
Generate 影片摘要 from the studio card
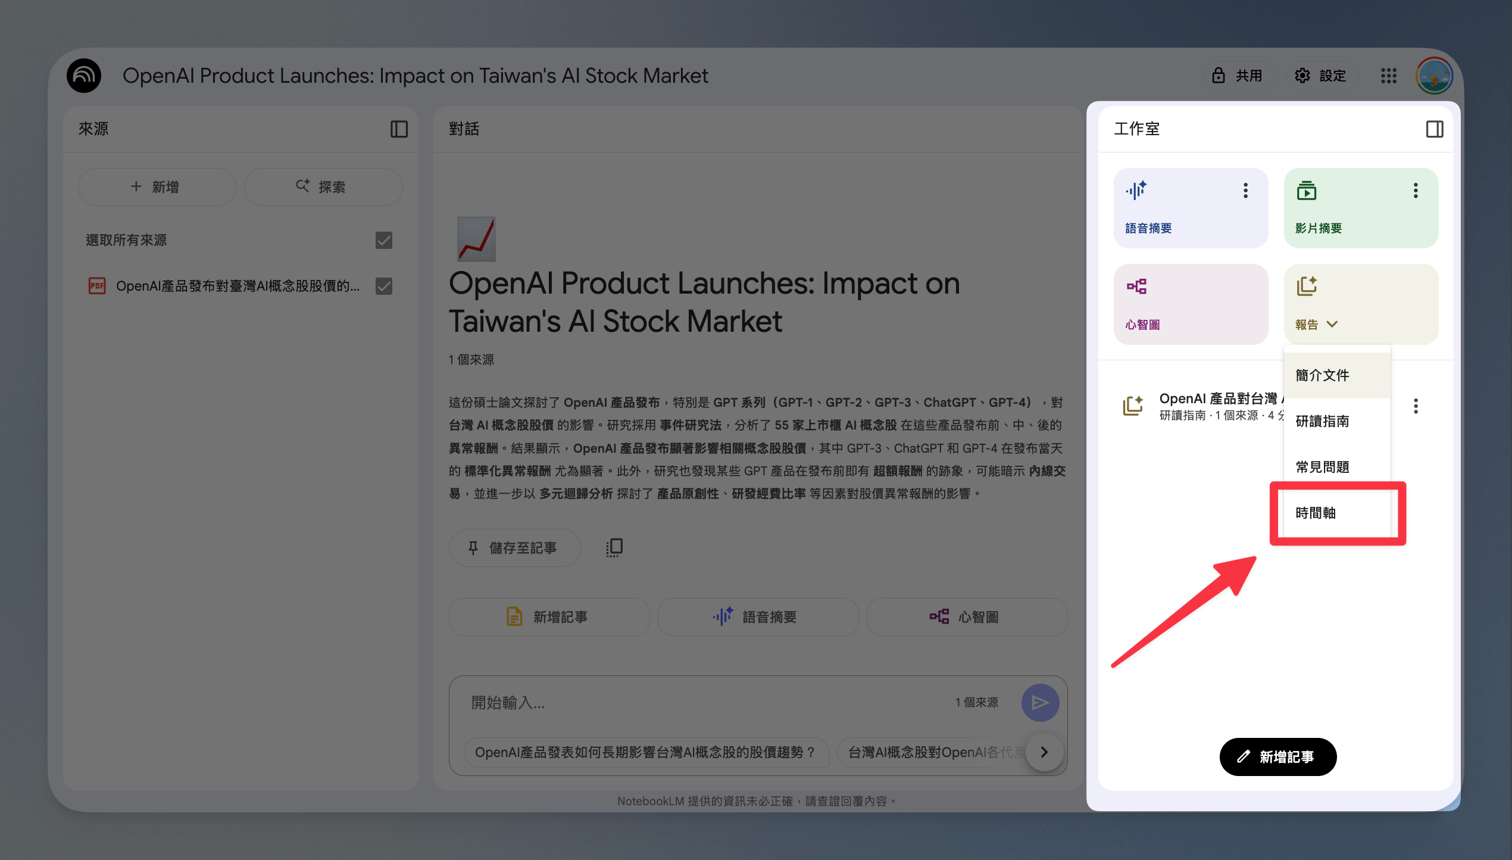[x=1361, y=208]
